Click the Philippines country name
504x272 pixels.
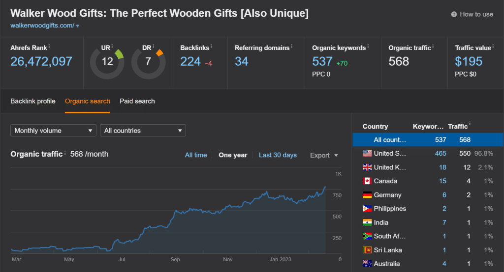click(390, 209)
